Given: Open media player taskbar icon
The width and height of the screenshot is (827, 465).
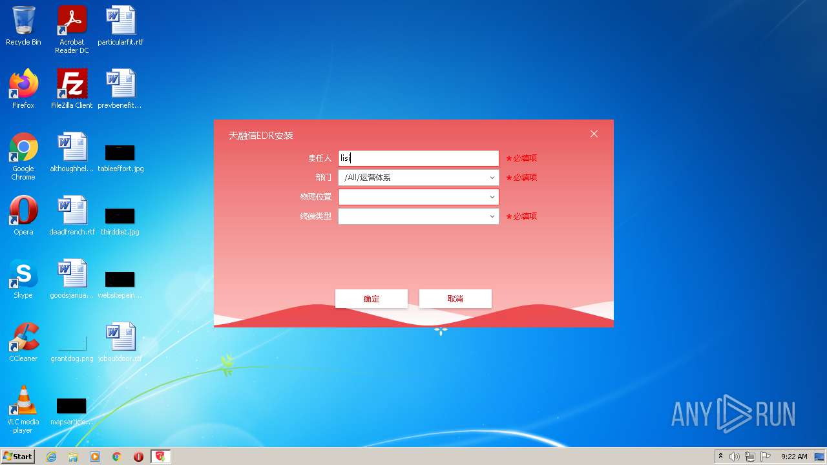Looking at the screenshot, I should [x=95, y=457].
